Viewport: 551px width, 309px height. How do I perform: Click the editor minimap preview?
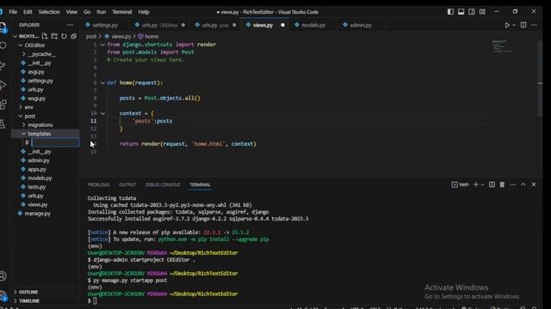[503, 45]
